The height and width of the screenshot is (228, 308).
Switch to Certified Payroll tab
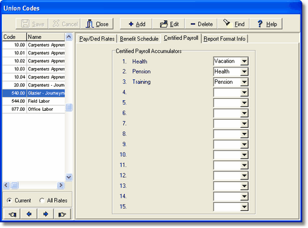pyautogui.click(x=181, y=38)
